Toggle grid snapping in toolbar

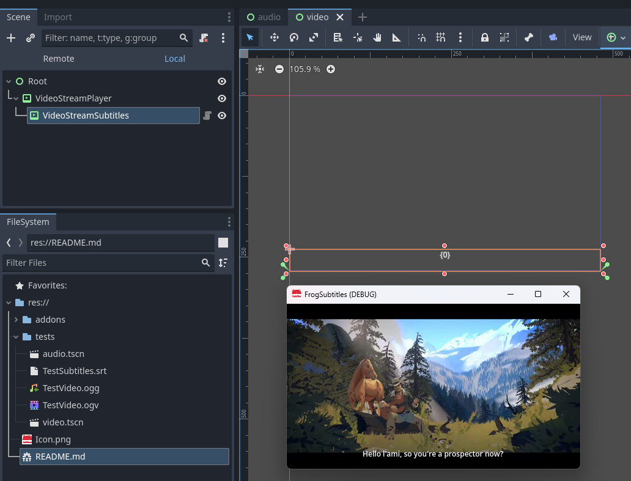[441, 37]
